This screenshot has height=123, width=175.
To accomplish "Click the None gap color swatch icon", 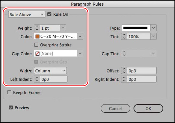I will tap(37, 54).
